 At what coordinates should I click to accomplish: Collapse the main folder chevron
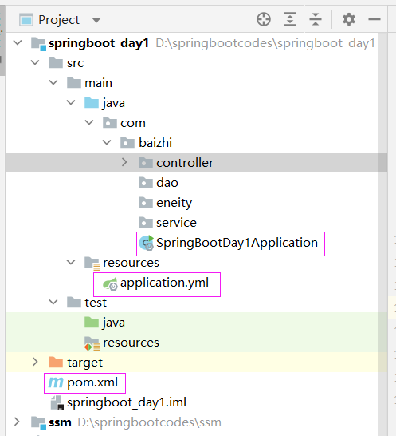pos(53,82)
